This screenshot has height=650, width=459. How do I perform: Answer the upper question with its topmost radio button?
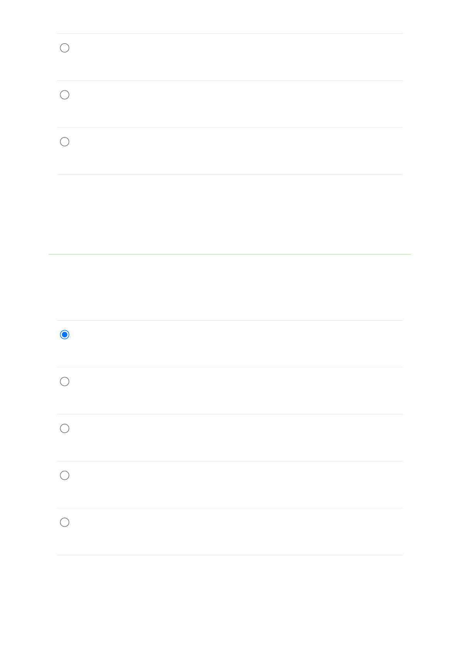coord(64,48)
